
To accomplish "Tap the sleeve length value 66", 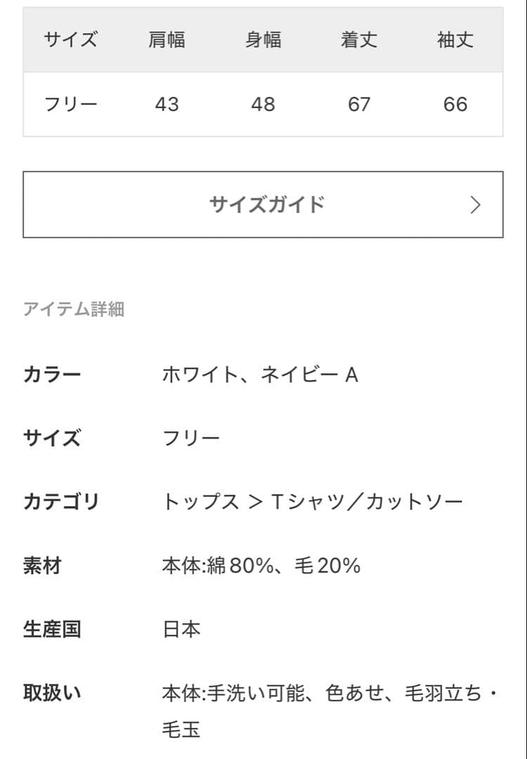I will click(x=455, y=104).
